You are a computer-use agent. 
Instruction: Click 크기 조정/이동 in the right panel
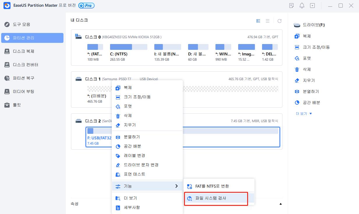(312, 47)
